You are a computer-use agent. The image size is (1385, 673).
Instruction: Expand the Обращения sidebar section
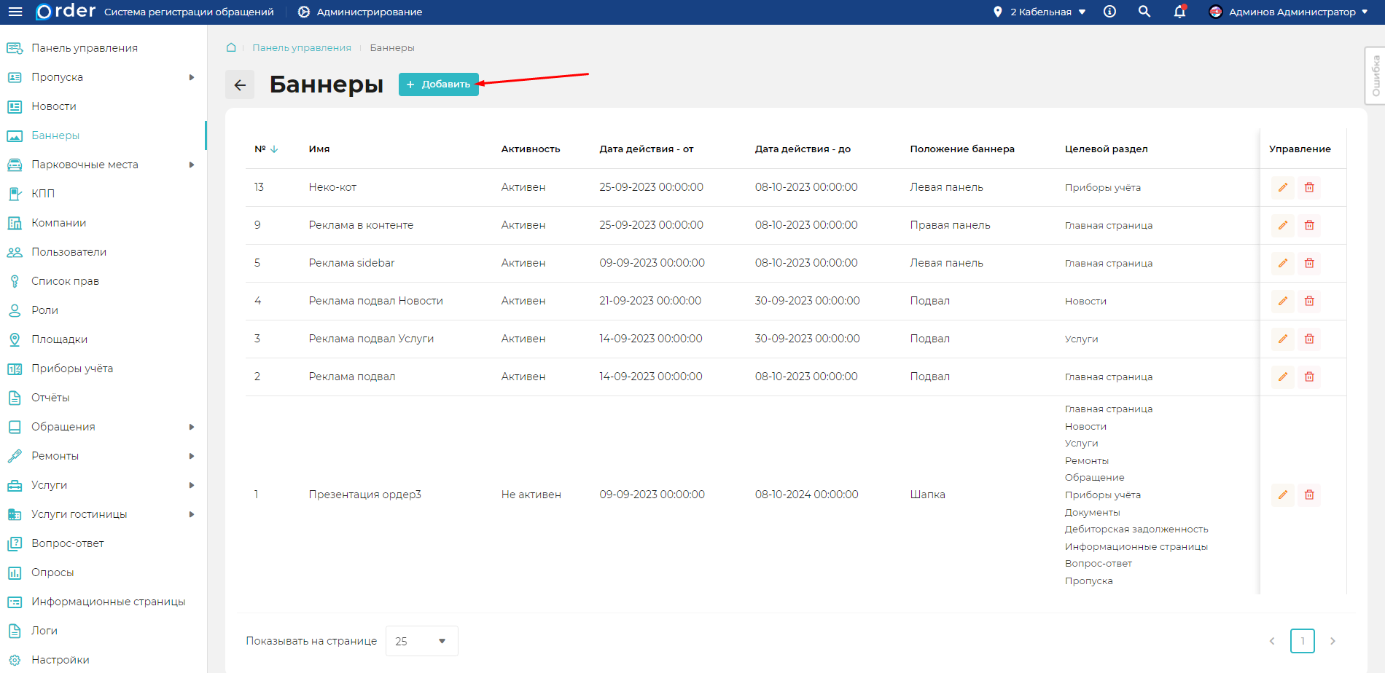tap(192, 427)
